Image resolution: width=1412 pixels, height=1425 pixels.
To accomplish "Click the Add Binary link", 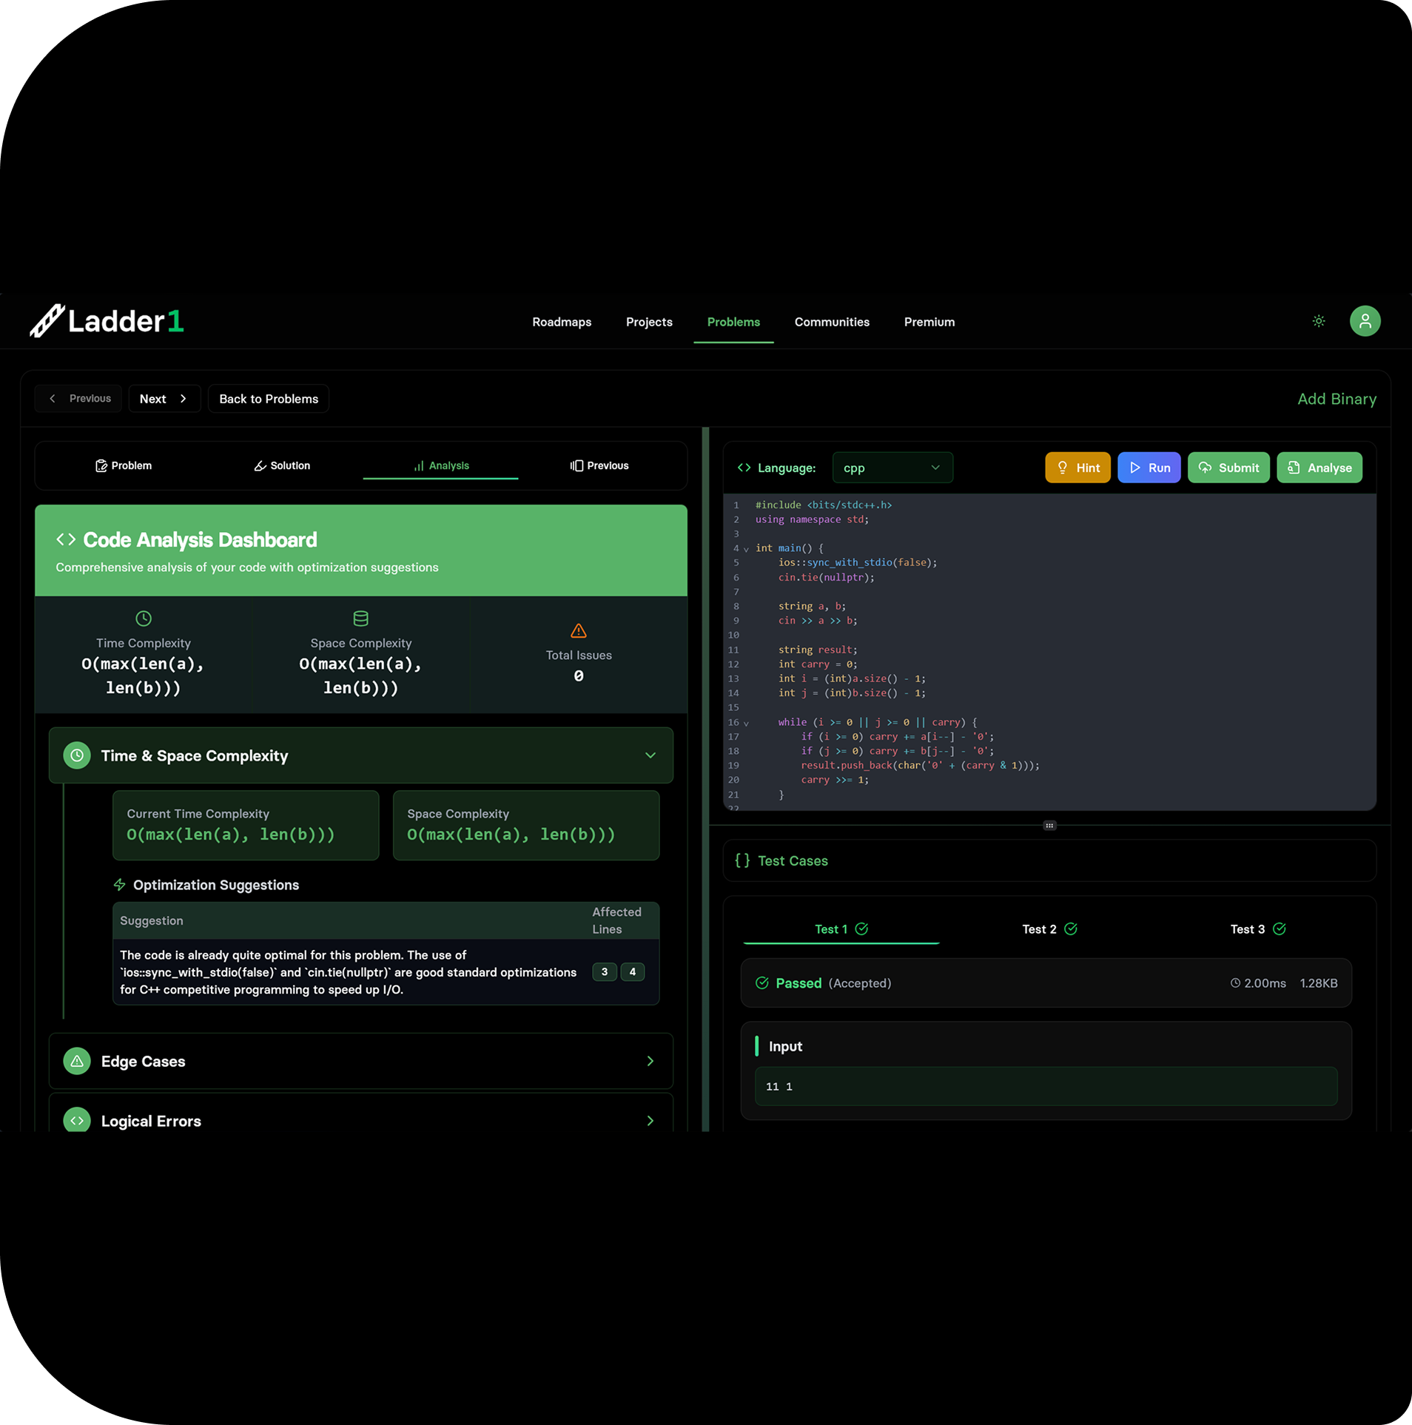I will tap(1336, 399).
